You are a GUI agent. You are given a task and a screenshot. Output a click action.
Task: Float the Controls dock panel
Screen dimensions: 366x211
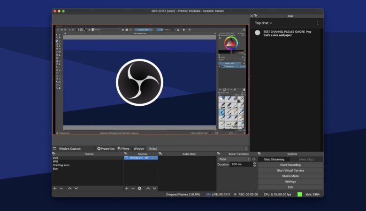click(x=259, y=154)
